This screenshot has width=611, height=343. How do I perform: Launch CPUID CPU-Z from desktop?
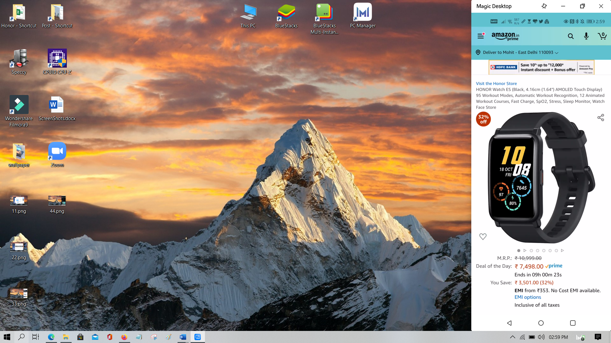57,58
